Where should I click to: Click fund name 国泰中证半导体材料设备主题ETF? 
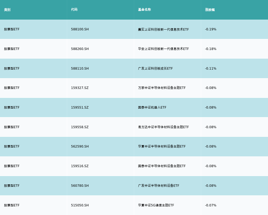pyautogui.click(x=162, y=166)
